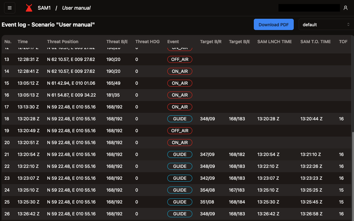Select SAM T.O. time 13:23:23 Z
Viewport: 354px width, 221px height.
tap(311, 178)
